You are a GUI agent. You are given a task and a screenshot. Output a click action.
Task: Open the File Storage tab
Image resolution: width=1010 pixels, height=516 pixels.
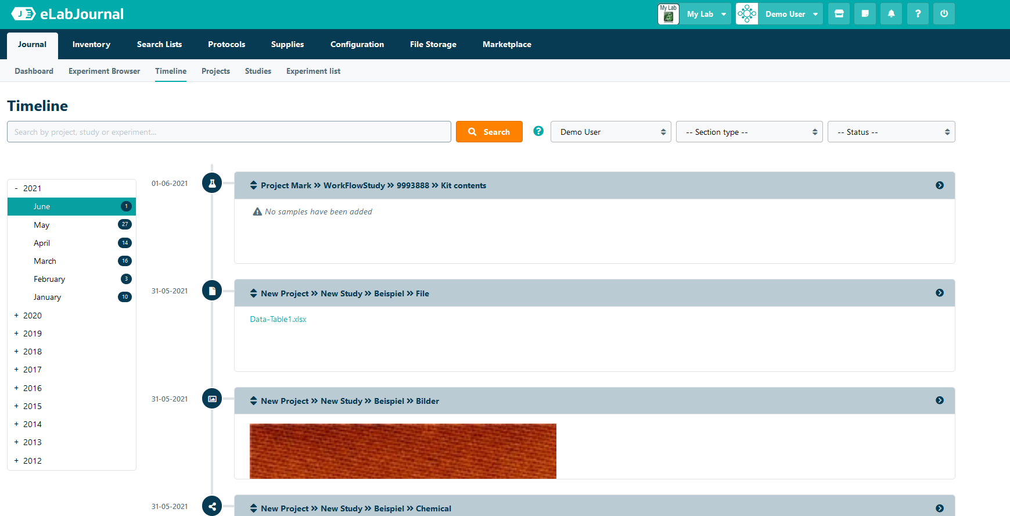point(433,45)
